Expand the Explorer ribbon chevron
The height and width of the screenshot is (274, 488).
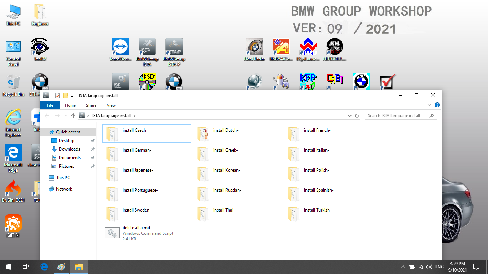pyautogui.click(x=429, y=105)
